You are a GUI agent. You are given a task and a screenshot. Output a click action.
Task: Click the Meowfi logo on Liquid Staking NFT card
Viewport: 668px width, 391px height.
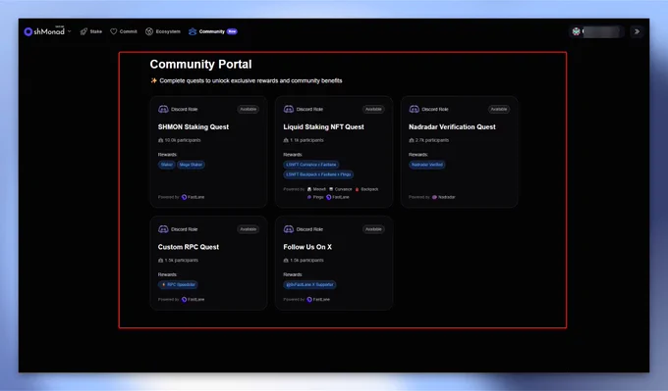coord(309,189)
